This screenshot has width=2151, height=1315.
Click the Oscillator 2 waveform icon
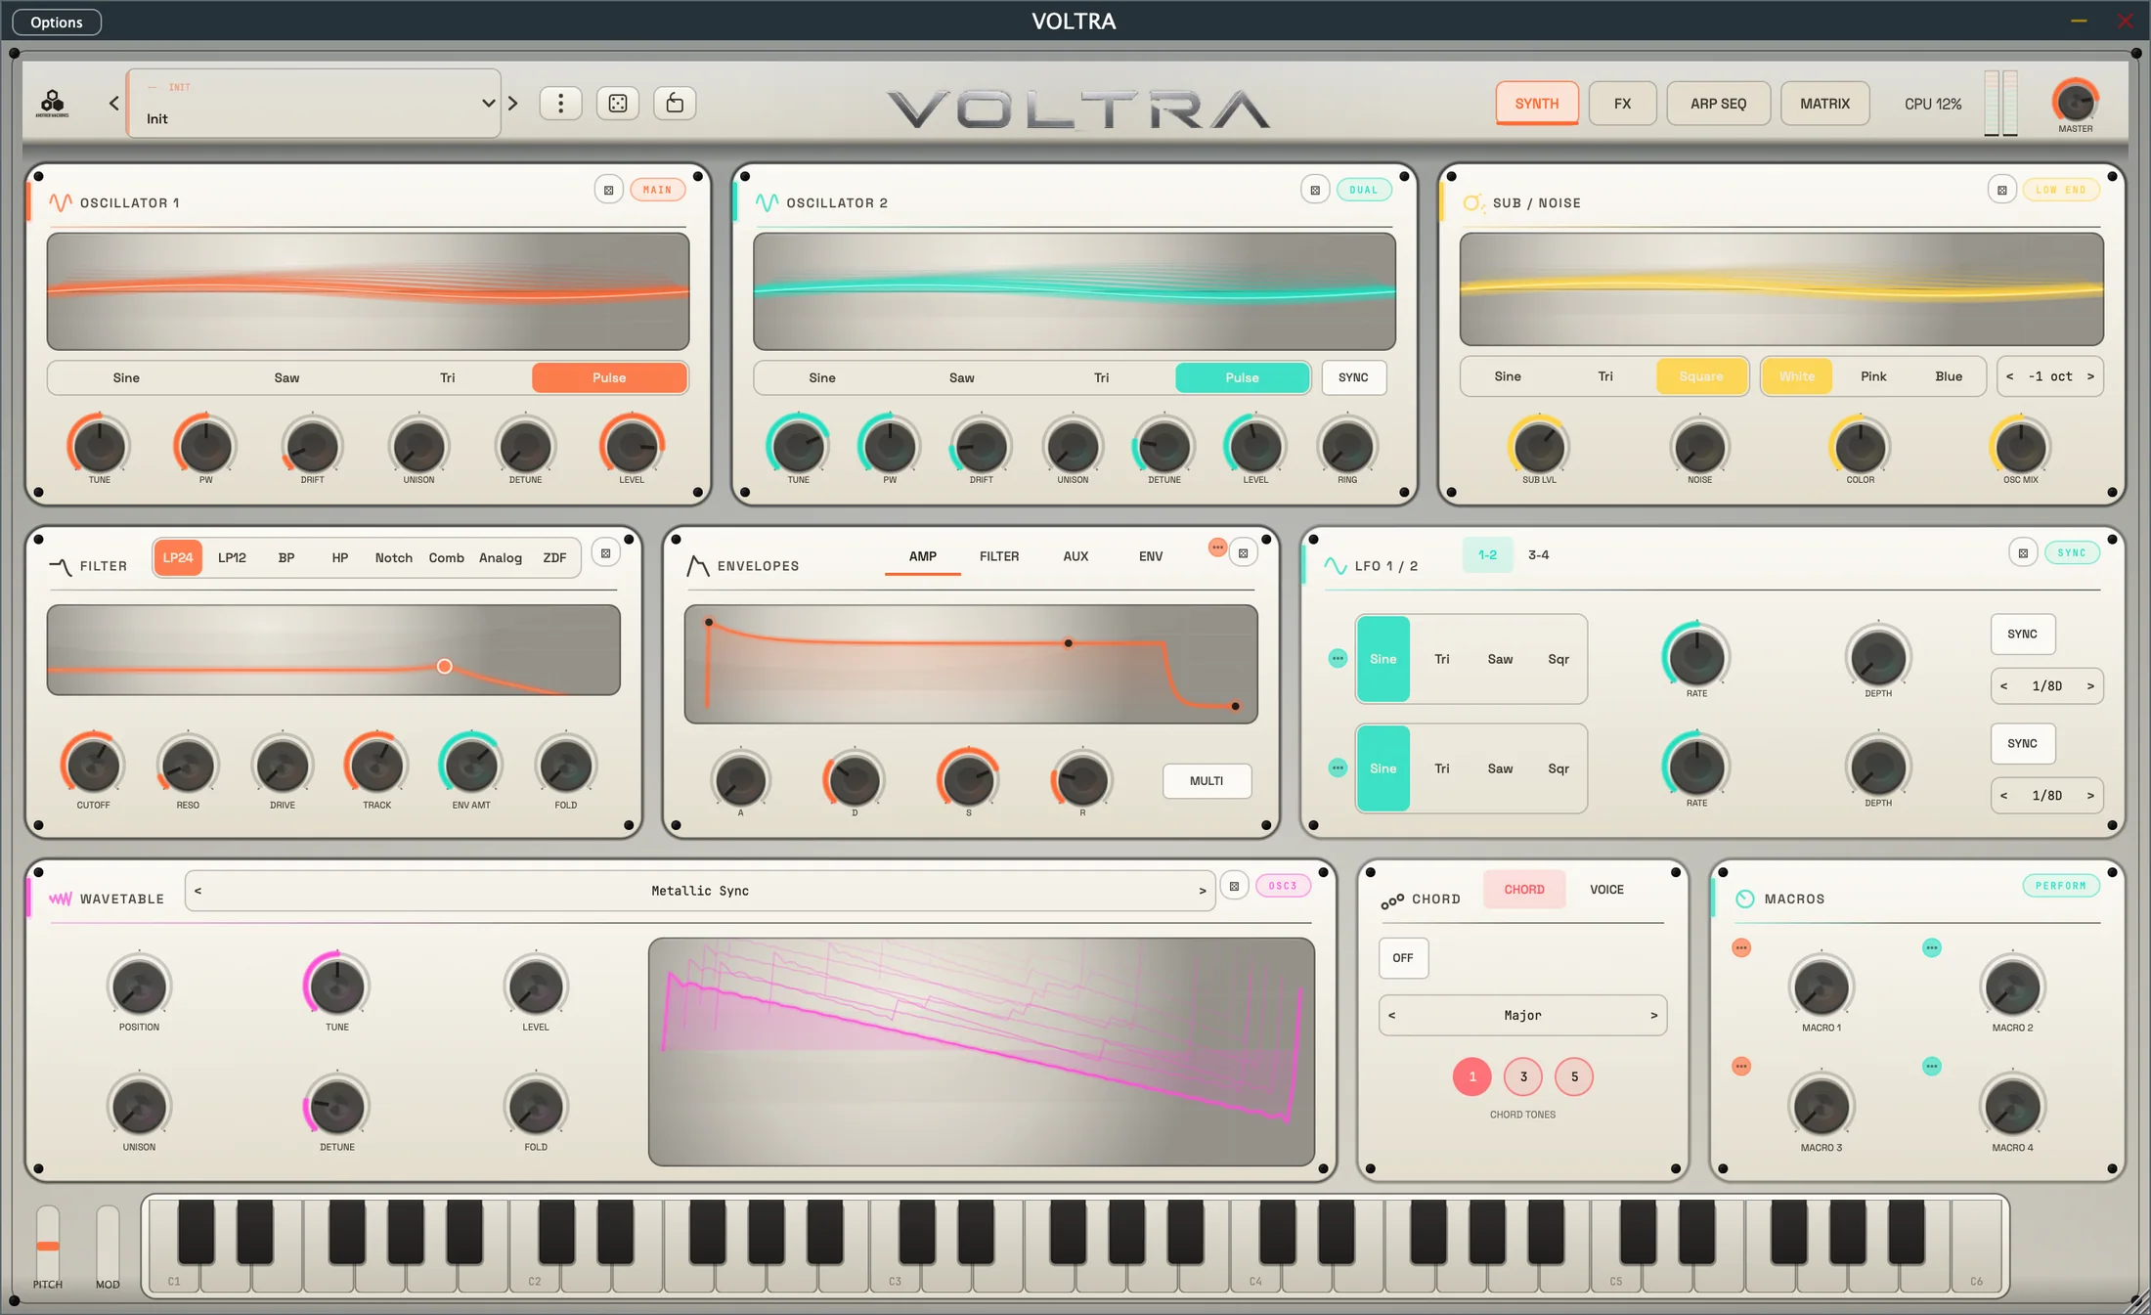[x=768, y=202]
